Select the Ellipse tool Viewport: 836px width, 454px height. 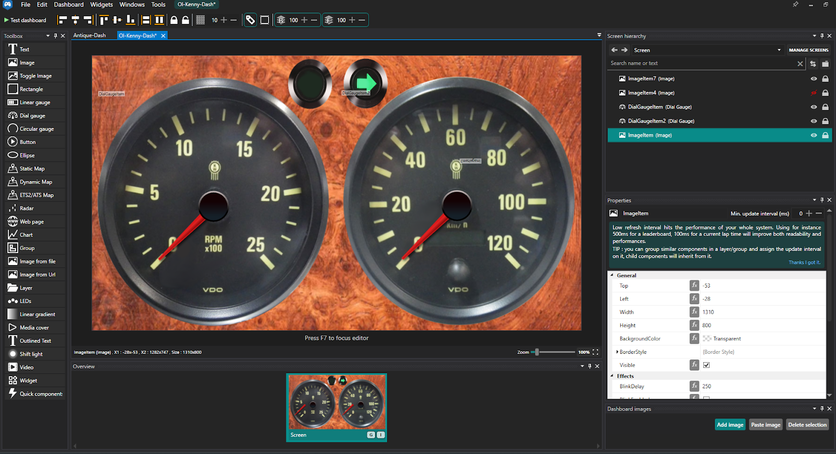tap(36, 156)
